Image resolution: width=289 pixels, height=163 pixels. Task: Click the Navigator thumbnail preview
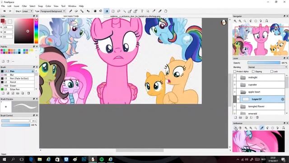[261, 39]
